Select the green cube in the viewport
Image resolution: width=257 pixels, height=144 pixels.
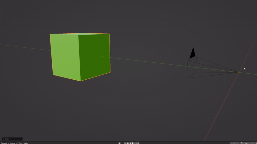(x=80, y=57)
